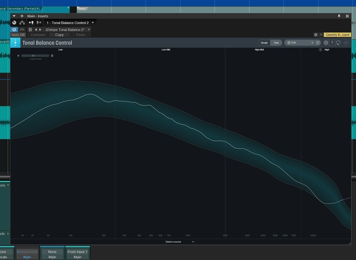Click the Low band label
This screenshot has height=260, width=356.
point(60,49)
